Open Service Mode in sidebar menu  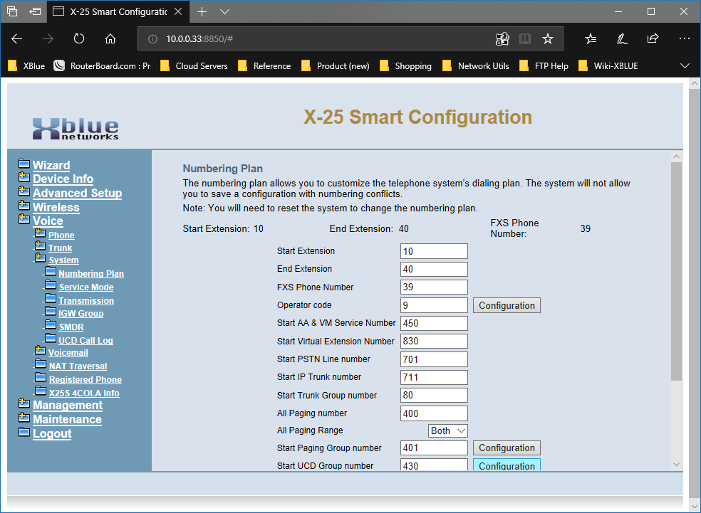[x=85, y=287]
